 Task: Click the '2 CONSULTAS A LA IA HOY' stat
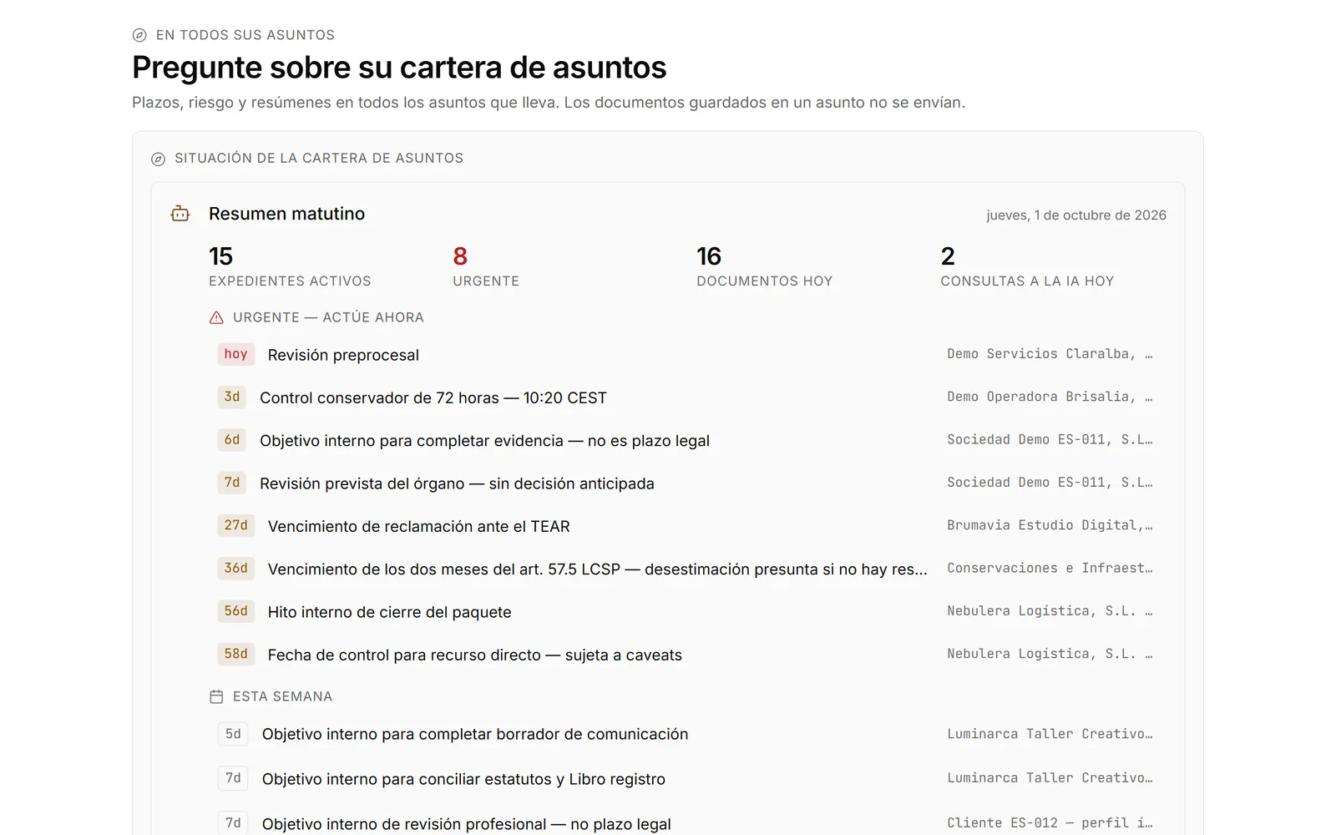click(1027, 266)
